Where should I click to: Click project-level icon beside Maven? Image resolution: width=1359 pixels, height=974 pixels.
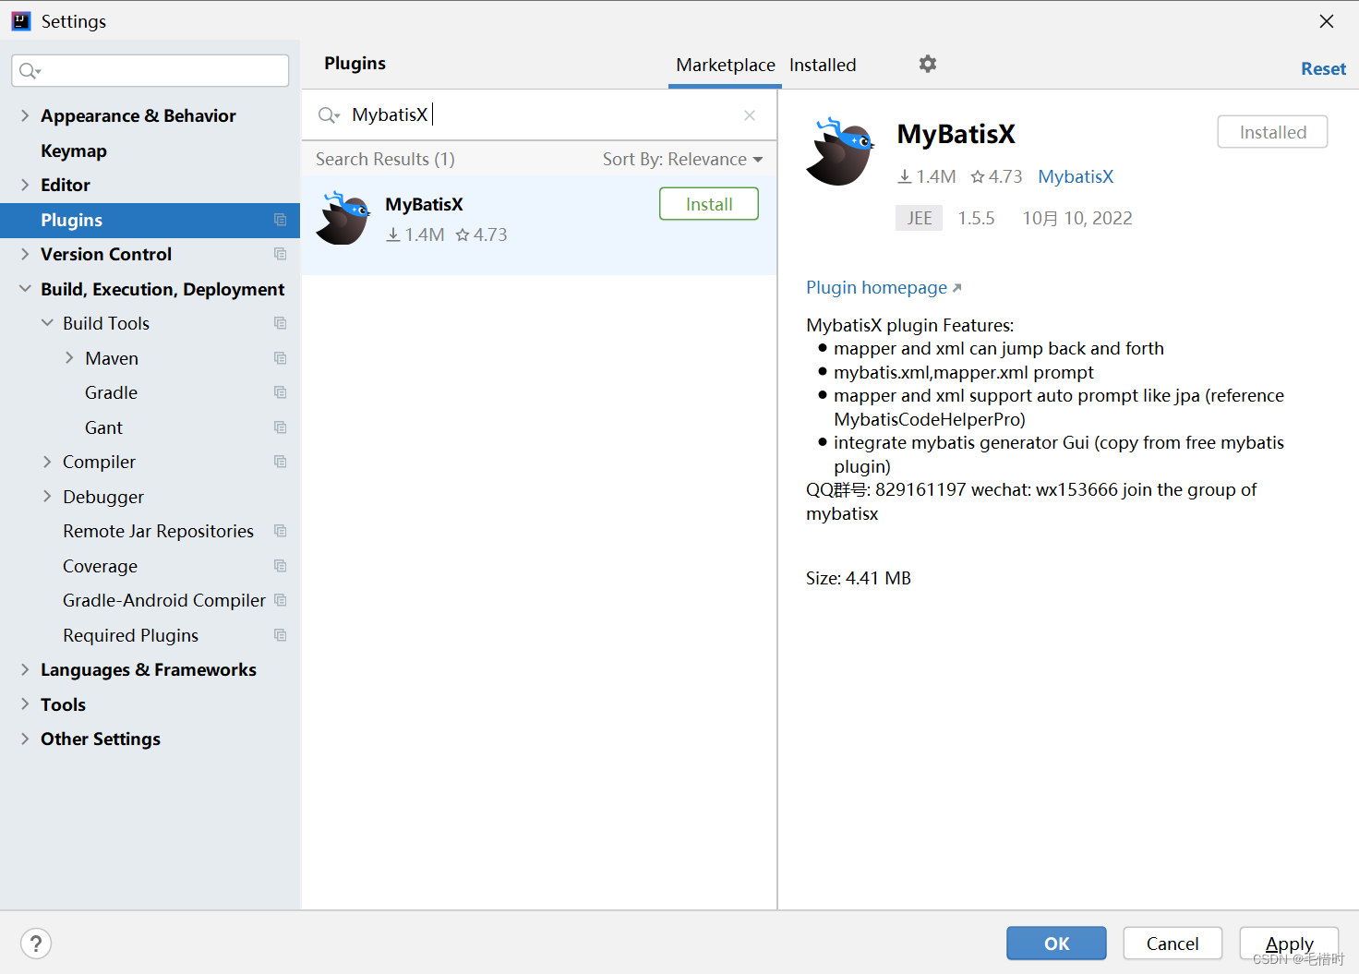click(x=281, y=358)
